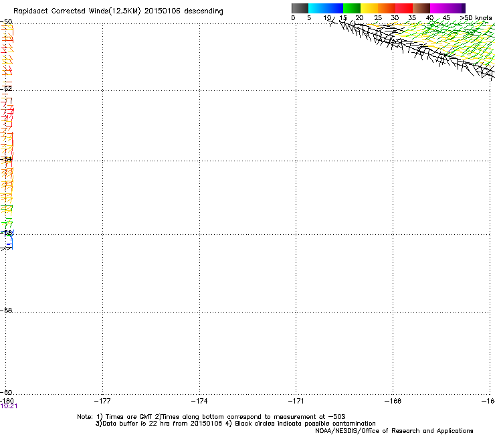Click the '25' legend scale label
This screenshot has height=435, width=495.
coord(377,18)
